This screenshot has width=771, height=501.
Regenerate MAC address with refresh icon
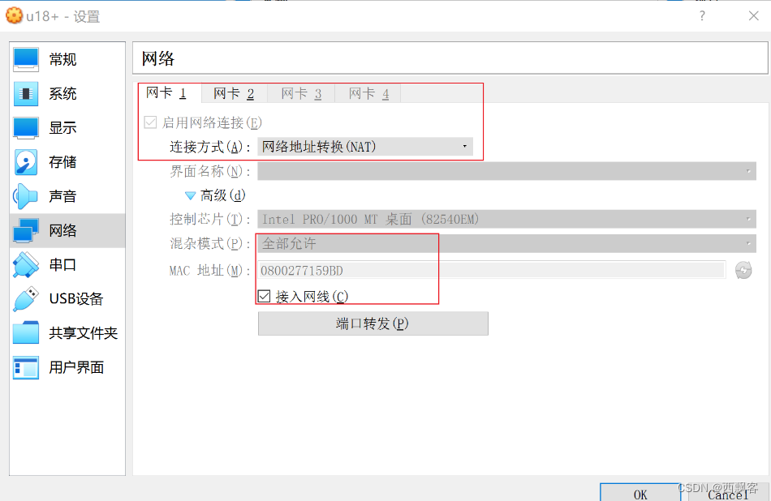coord(743,270)
